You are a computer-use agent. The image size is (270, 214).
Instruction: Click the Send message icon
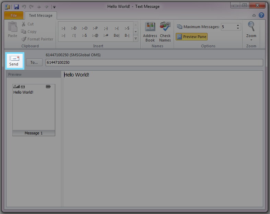click(x=14, y=61)
